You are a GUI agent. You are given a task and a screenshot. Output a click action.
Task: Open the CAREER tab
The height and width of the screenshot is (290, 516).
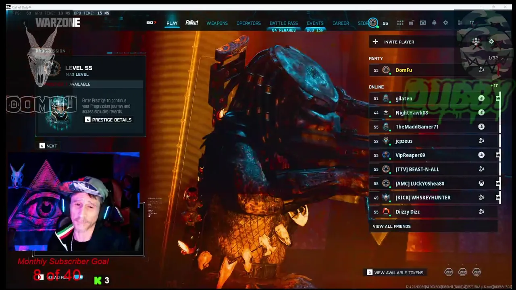click(x=341, y=23)
